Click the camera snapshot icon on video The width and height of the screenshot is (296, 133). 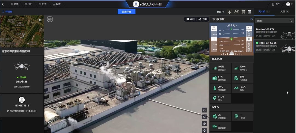click(x=50, y=19)
